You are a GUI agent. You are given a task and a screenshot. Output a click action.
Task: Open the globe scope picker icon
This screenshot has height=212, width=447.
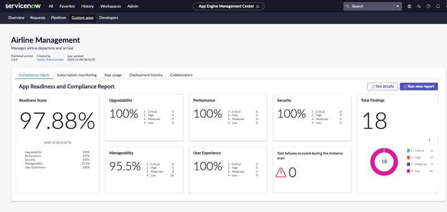tap(410, 6)
